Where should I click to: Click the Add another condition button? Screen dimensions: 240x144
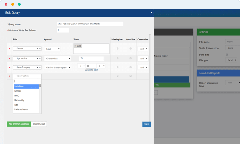(x=19, y=124)
